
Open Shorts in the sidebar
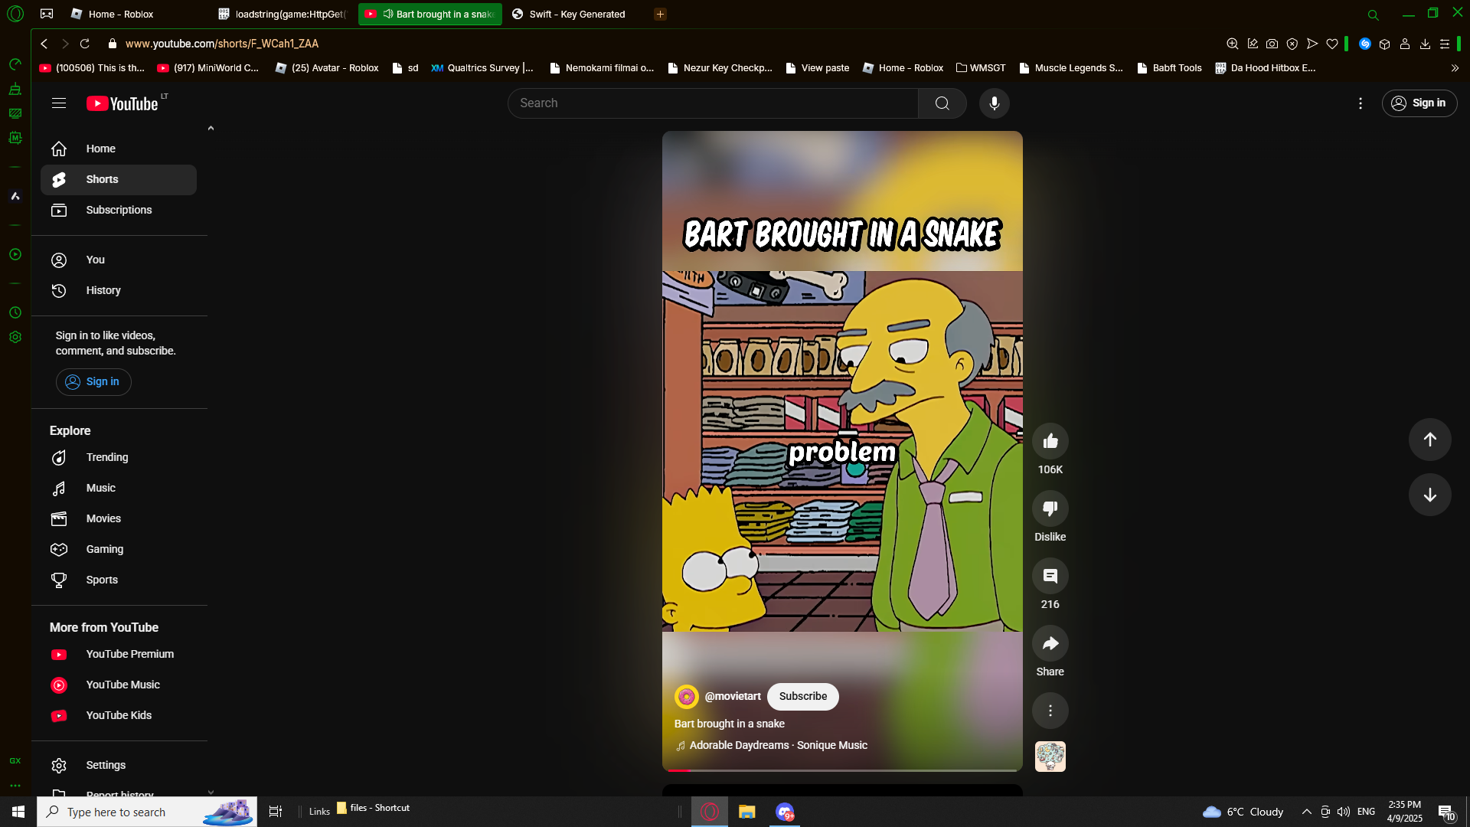pos(119,179)
